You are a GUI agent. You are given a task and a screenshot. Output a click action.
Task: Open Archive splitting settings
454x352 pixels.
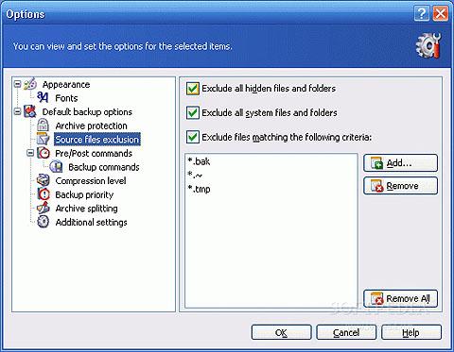86,209
